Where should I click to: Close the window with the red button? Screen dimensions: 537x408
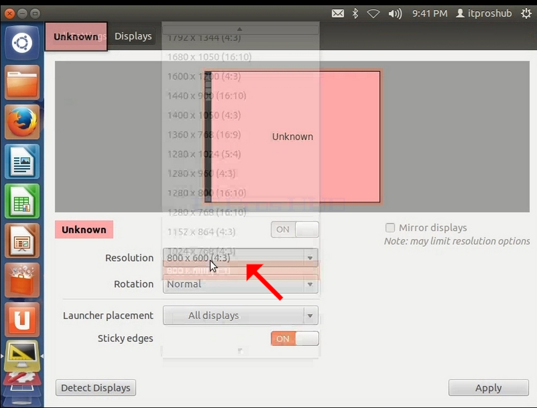coord(10,14)
